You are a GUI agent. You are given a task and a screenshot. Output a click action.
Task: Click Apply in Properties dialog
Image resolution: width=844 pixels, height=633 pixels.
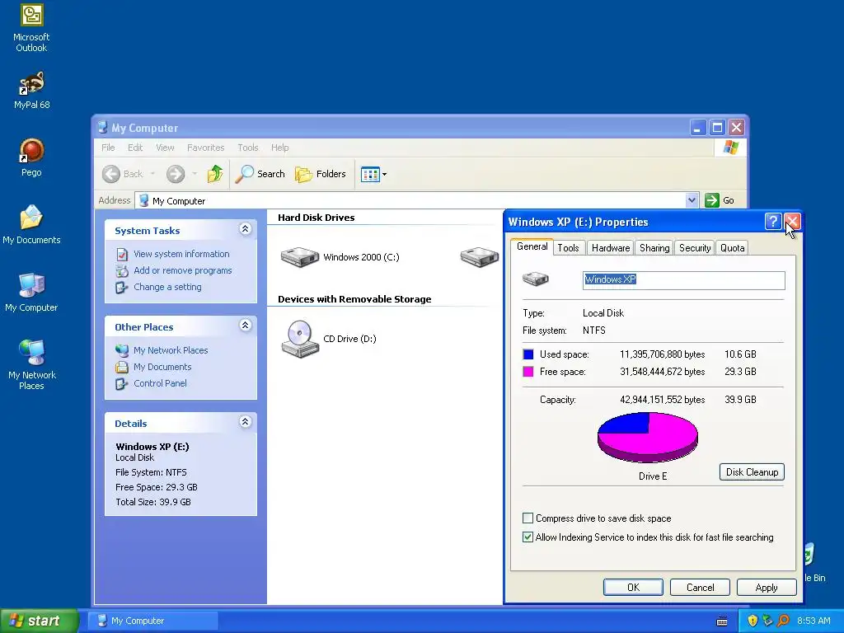767,587
